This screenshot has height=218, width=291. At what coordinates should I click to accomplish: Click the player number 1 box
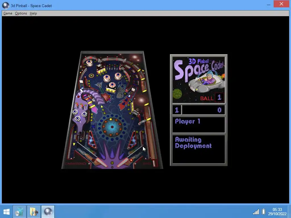[x=177, y=110]
